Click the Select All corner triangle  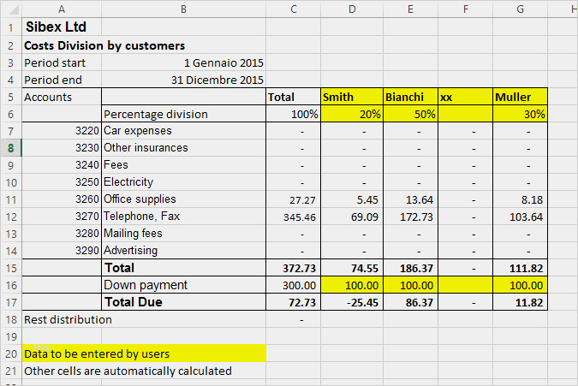click(10, 9)
